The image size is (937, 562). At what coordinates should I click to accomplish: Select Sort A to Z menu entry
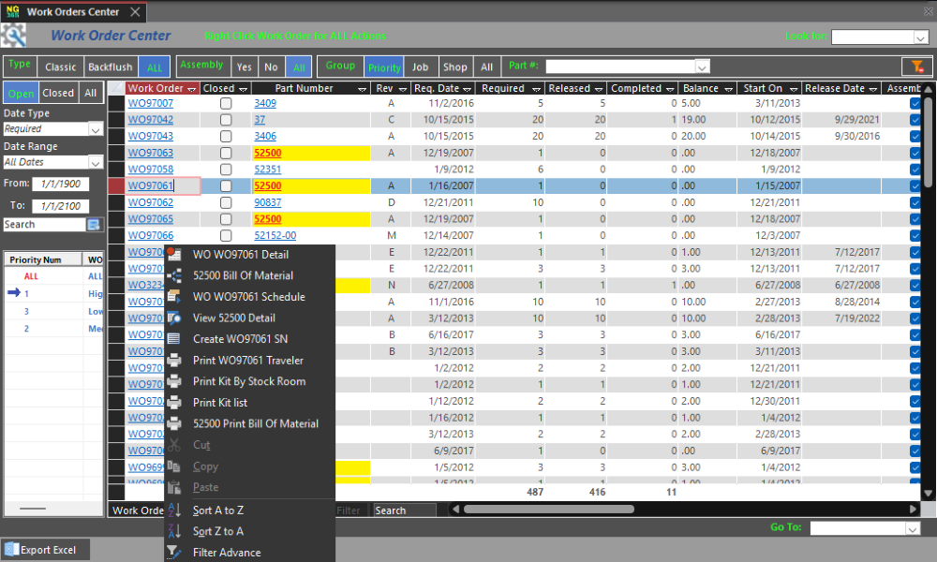pos(217,510)
